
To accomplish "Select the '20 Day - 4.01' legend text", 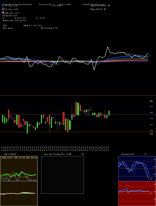I will [12, 6].
